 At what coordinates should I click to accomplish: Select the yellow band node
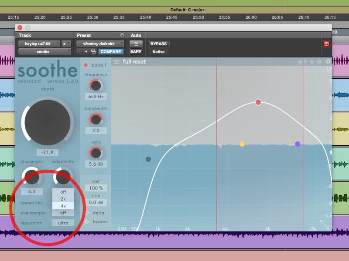point(242,144)
